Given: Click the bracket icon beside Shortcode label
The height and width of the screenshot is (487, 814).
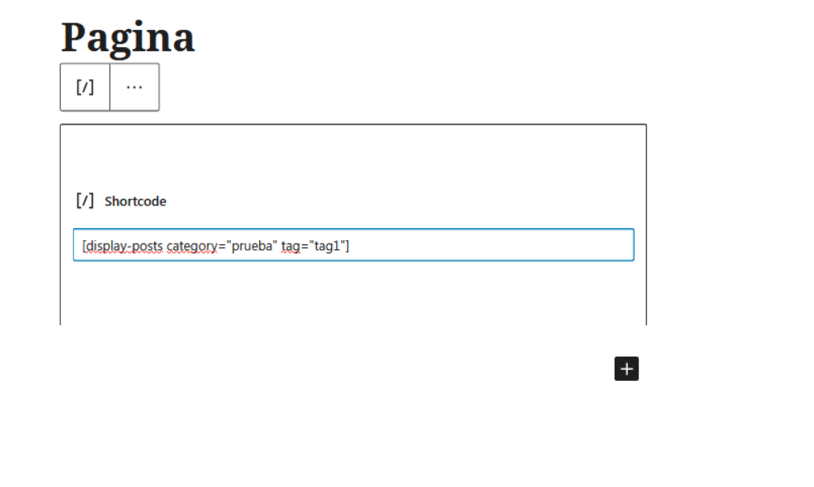Looking at the screenshot, I should (x=85, y=200).
